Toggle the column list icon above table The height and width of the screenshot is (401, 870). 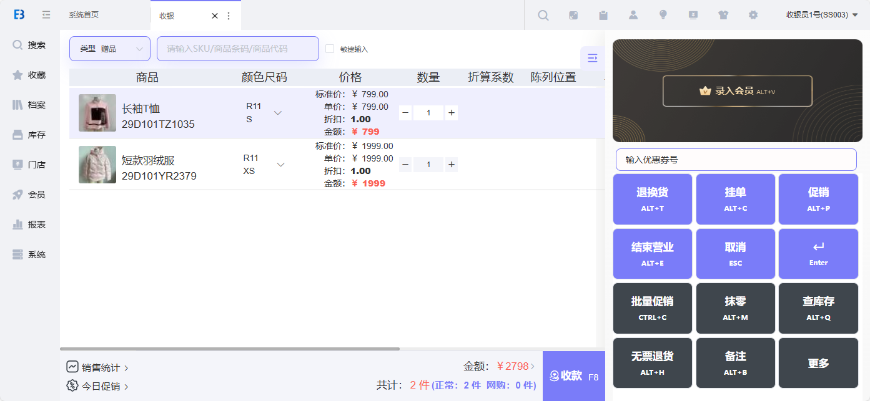pyautogui.click(x=592, y=58)
